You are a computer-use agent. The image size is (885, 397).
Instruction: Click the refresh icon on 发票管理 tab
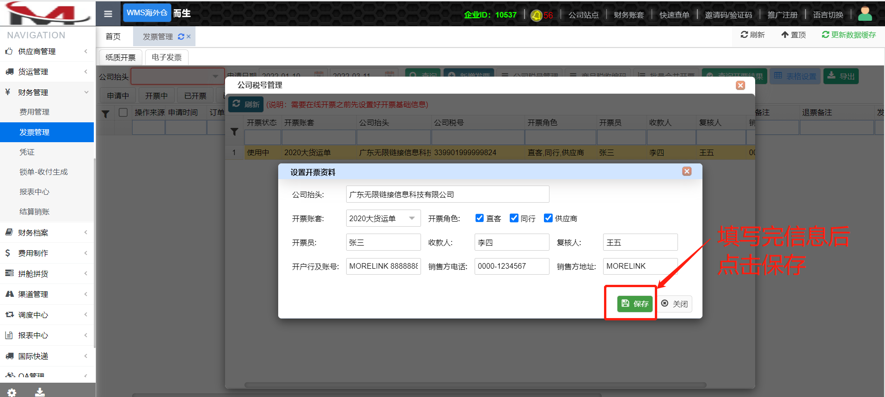(x=181, y=36)
